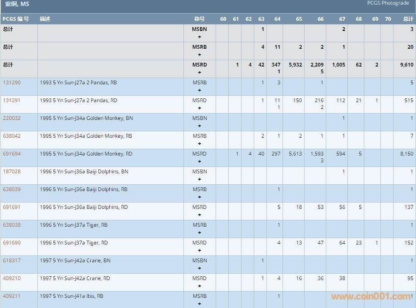Click the 8,150 total for Golden Monkey RD
This screenshot has width=416, height=308.
tap(406, 154)
